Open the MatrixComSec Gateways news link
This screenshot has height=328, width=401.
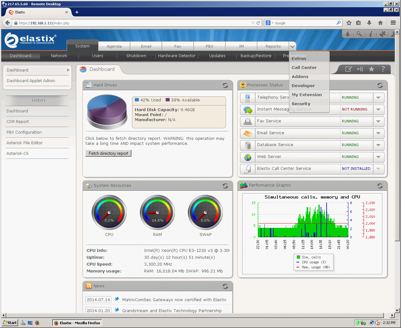[x=174, y=300]
